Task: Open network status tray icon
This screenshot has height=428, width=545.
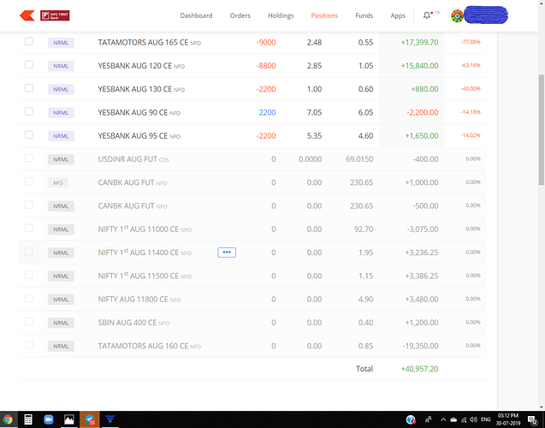Action: pyautogui.click(x=464, y=419)
